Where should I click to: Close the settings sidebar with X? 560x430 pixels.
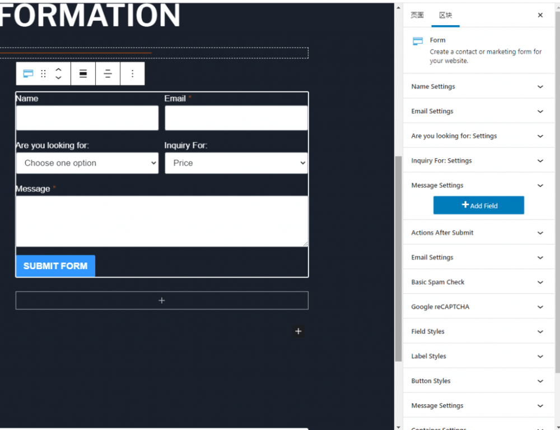[540, 16]
